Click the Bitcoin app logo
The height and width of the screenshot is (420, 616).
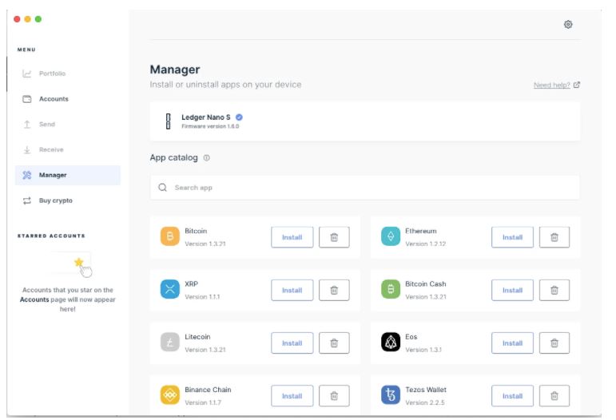[169, 236]
